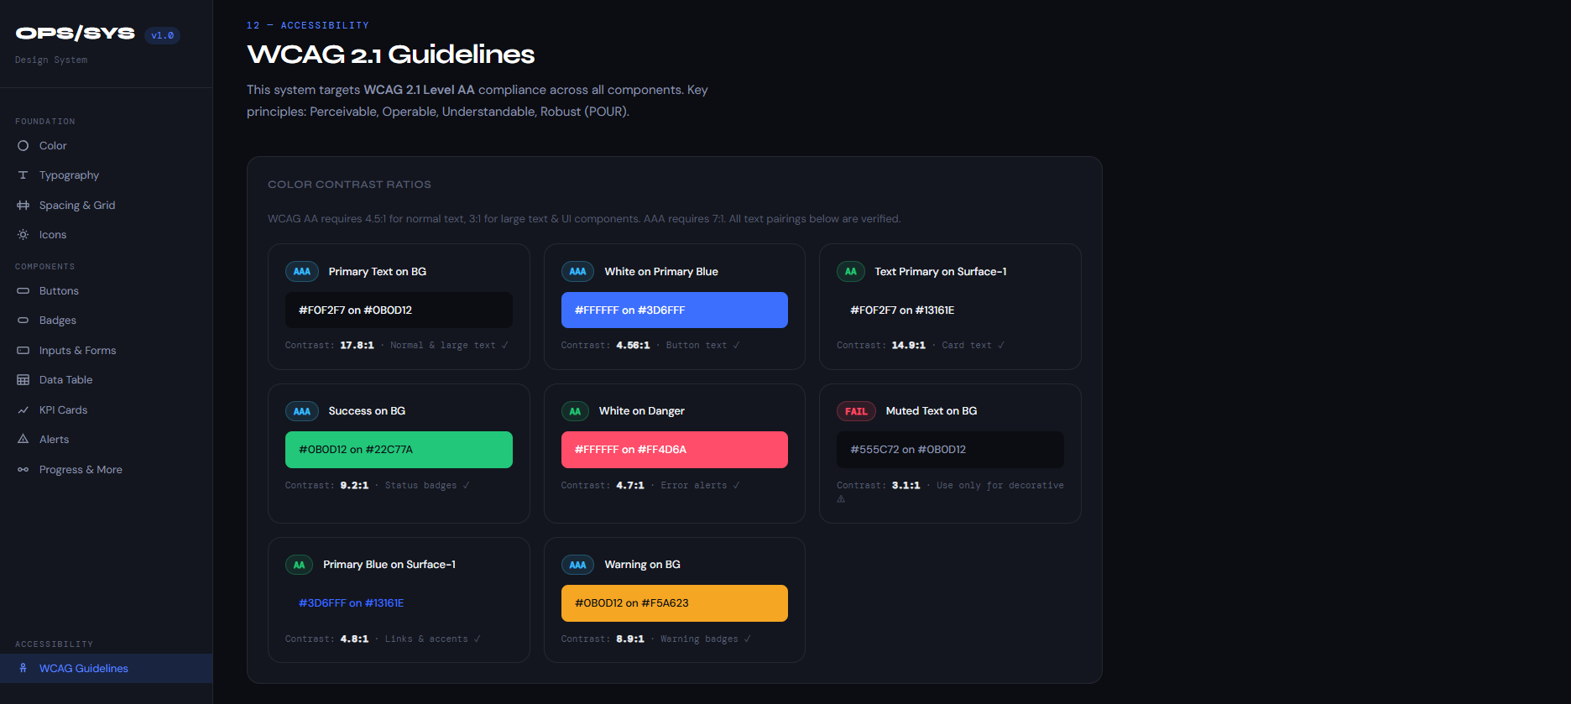Click the accessibility icon next to WCAG Guidelines
Image resolution: width=1571 pixels, height=704 pixels.
[x=23, y=668]
